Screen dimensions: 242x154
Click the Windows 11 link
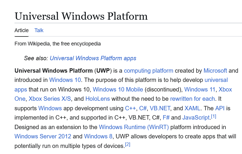pyautogui.click(x=200, y=89)
